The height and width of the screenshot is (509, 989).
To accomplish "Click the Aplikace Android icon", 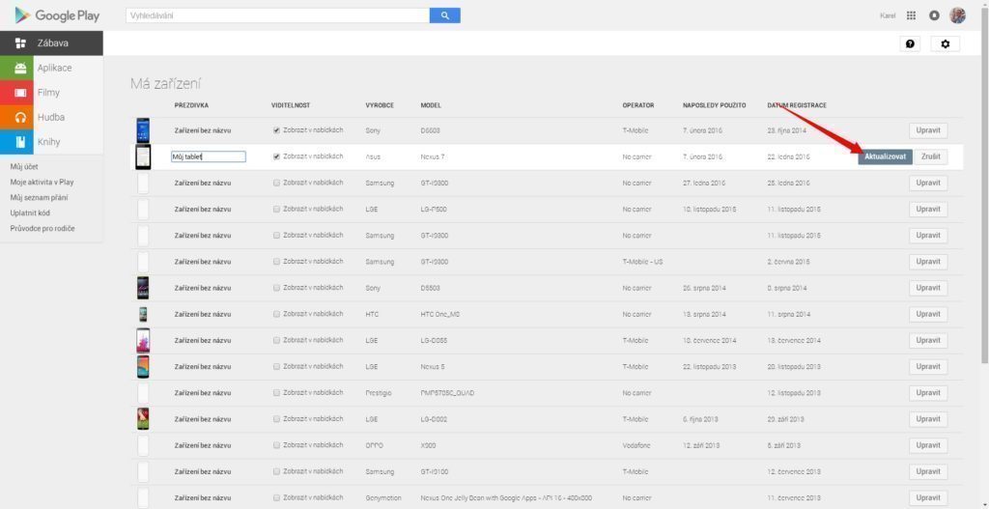I will tap(20, 69).
